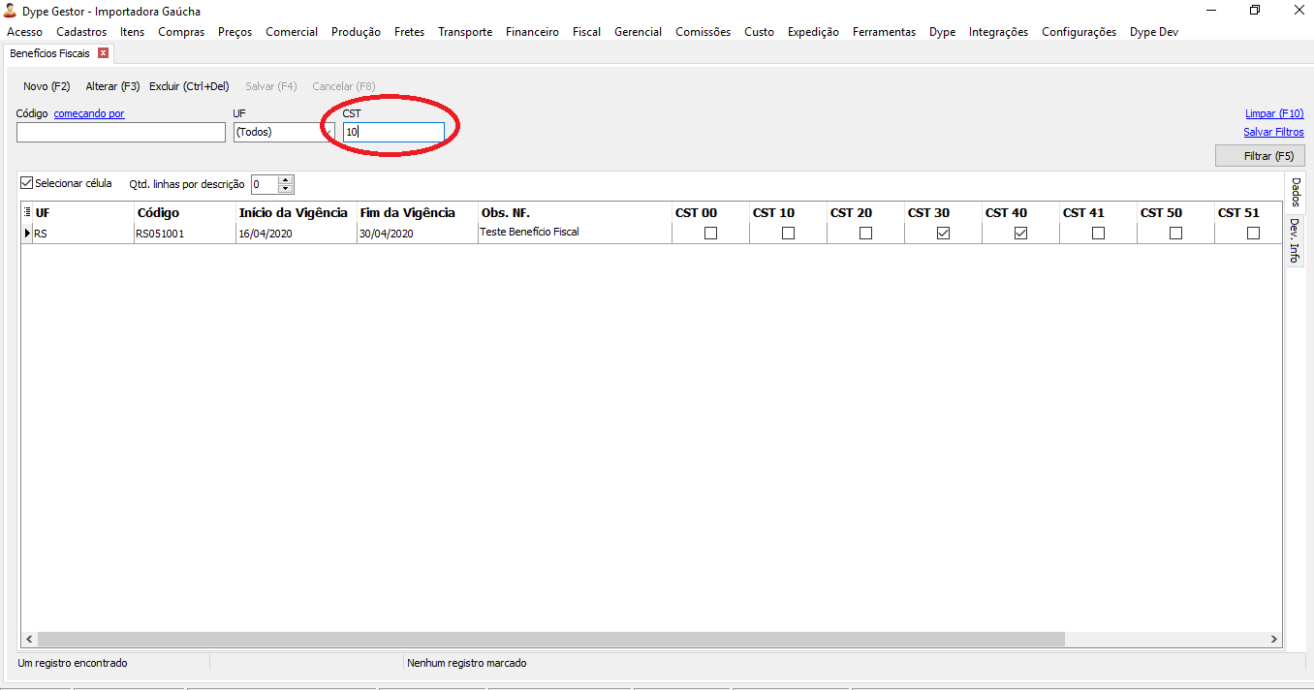This screenshot has width=1314, height=690.
Task: Click the Limpar (F10) link
Action: tap(1274, 113)
